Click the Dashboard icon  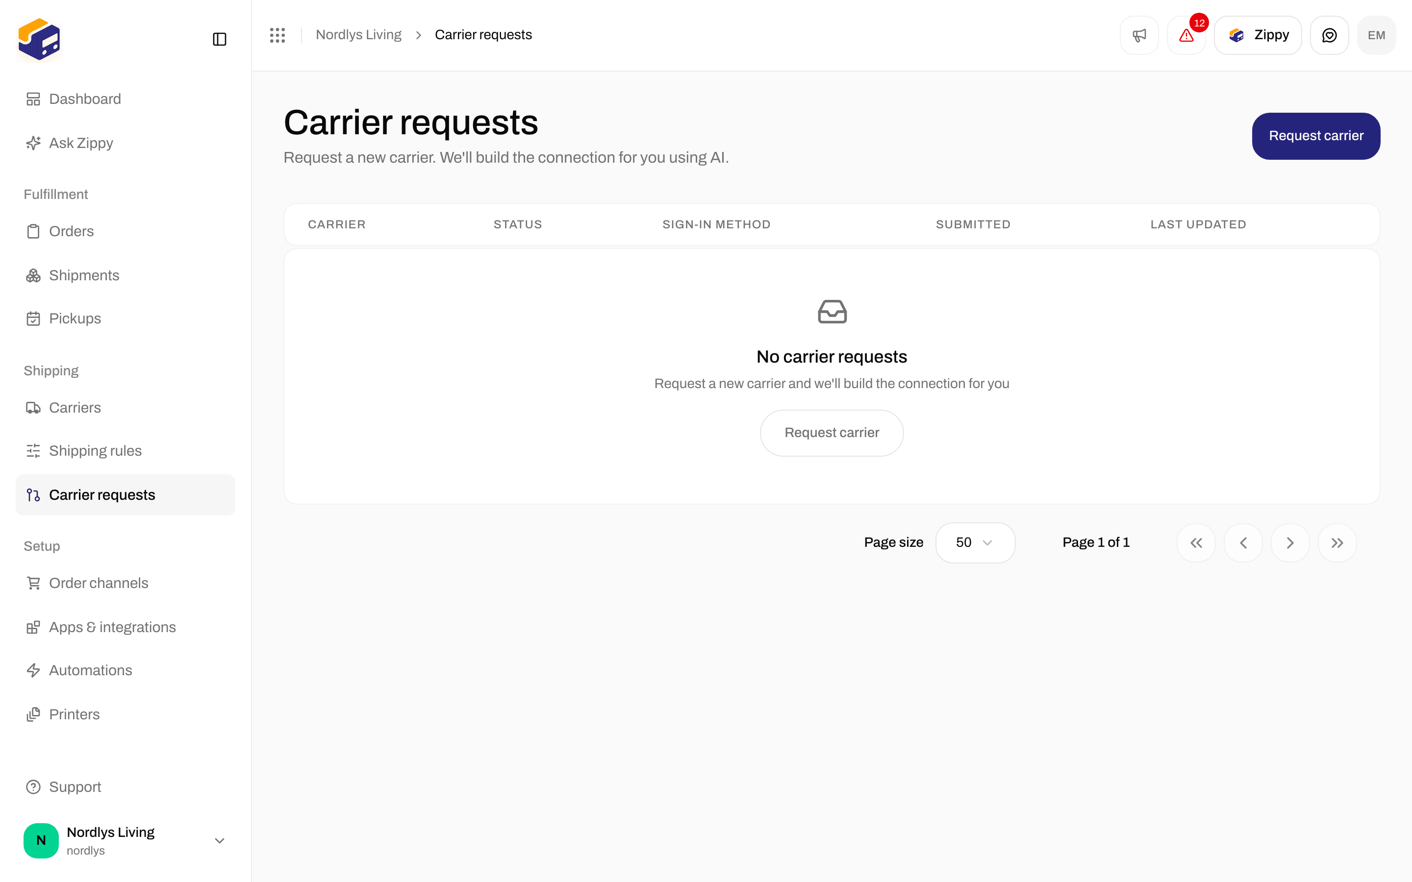[x=33, y=99]
